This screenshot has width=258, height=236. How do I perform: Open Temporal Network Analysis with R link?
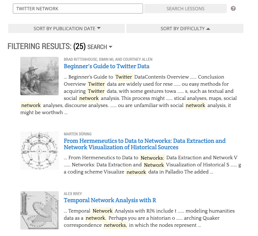(x=110, y=200)
